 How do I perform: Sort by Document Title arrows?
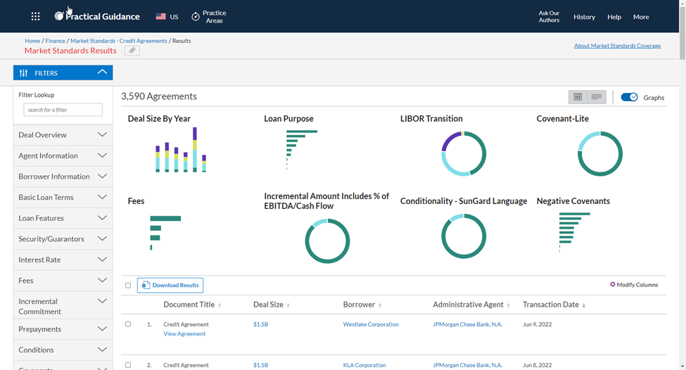pos(220,305)
